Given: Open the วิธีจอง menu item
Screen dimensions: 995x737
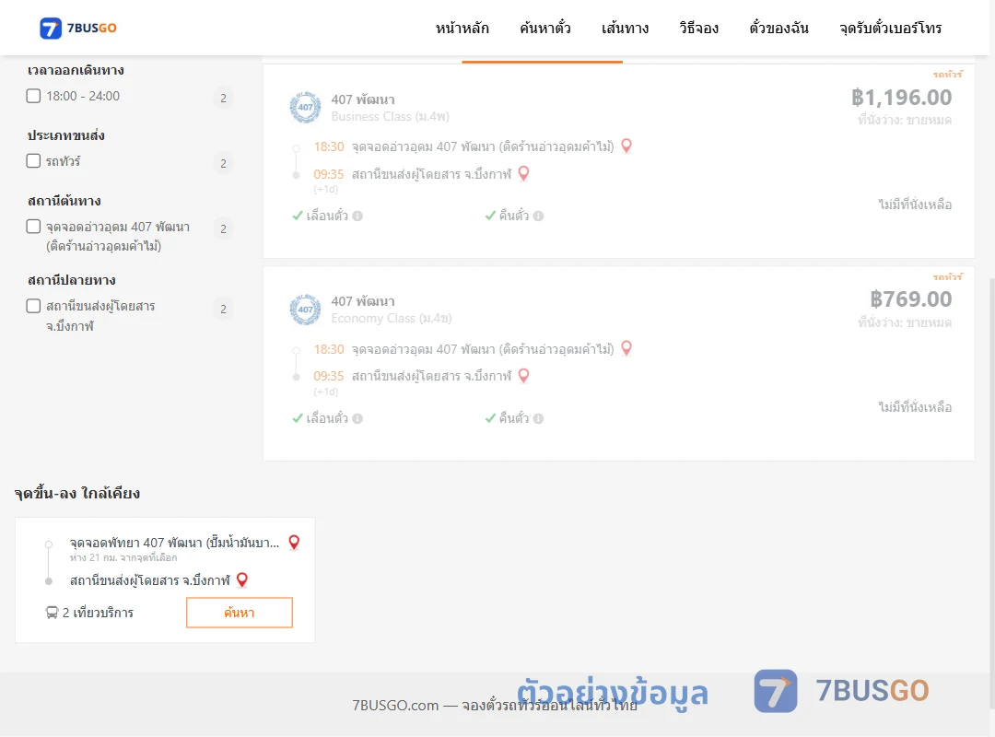Looking at the screenshot, I should point(698,28).
